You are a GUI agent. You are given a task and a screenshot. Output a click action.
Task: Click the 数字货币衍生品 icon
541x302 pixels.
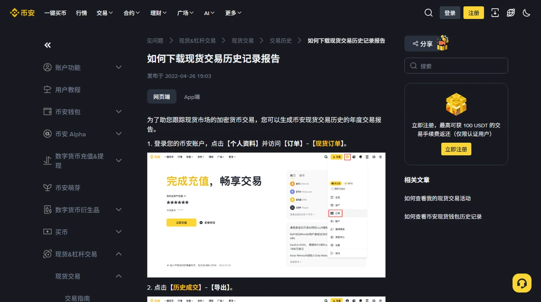pyautogui.click(x=47, y=209)
